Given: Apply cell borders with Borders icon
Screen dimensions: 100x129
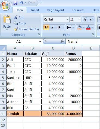Looking at the screenshot, I should [x=69, y=27].
